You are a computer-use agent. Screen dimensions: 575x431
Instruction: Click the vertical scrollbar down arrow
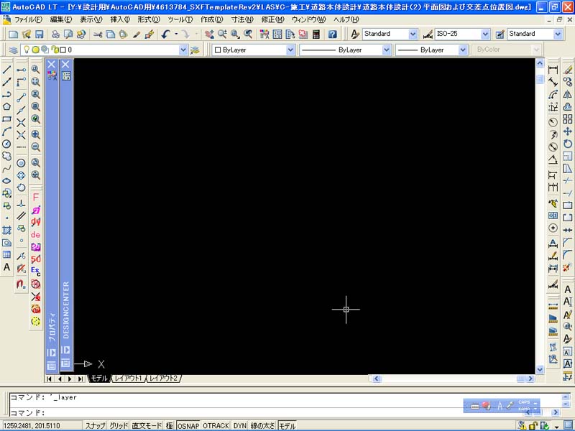click(x=540, y=369)
